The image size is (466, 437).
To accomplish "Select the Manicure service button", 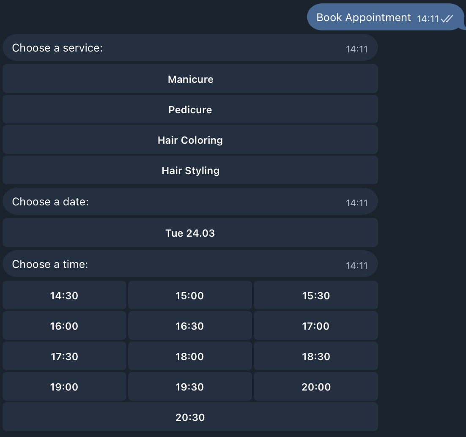I will [x=190, y=79].
